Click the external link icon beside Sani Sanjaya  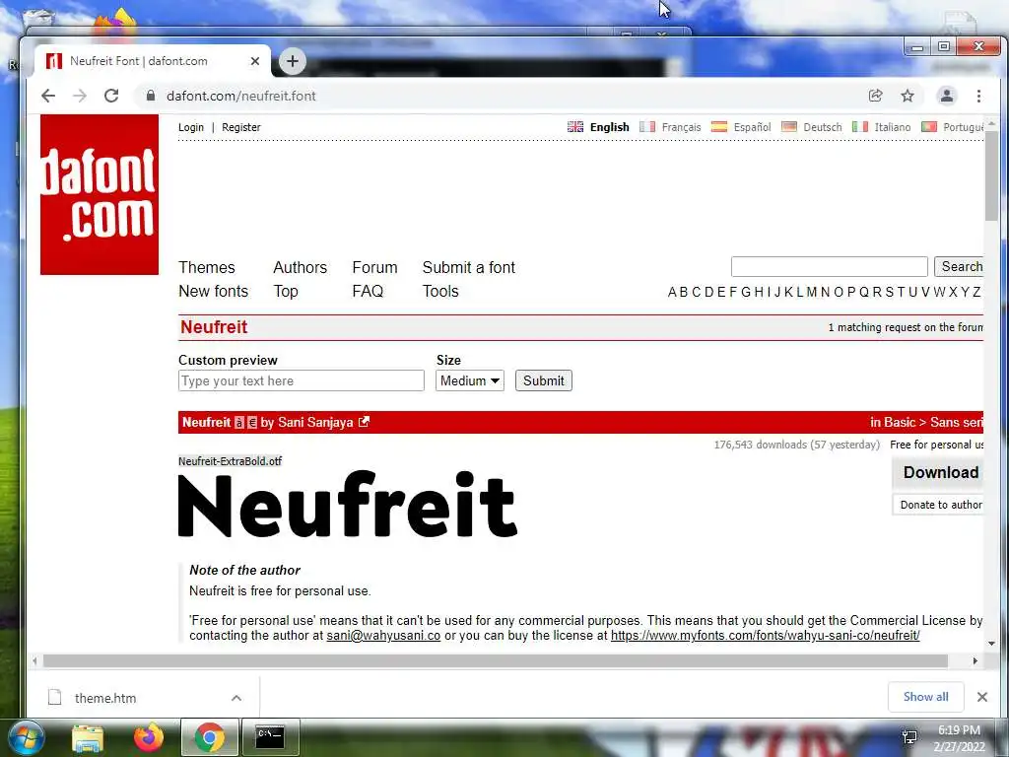364,422
